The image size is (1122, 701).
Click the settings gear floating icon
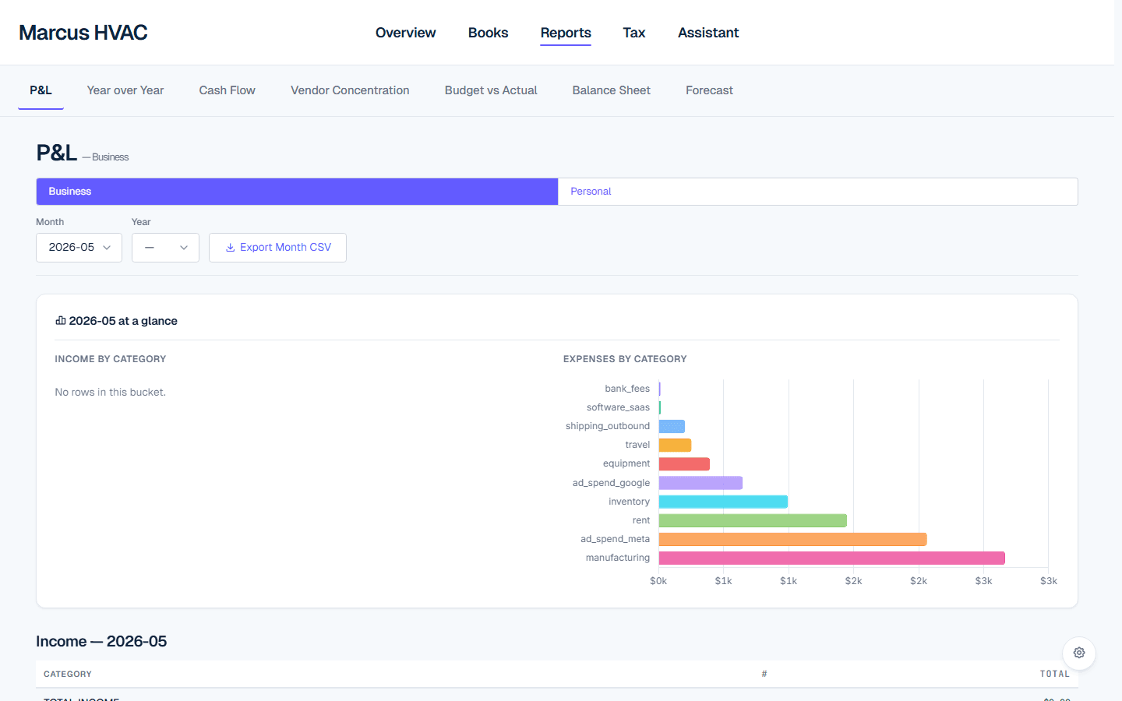click(x=1079, y=653)
